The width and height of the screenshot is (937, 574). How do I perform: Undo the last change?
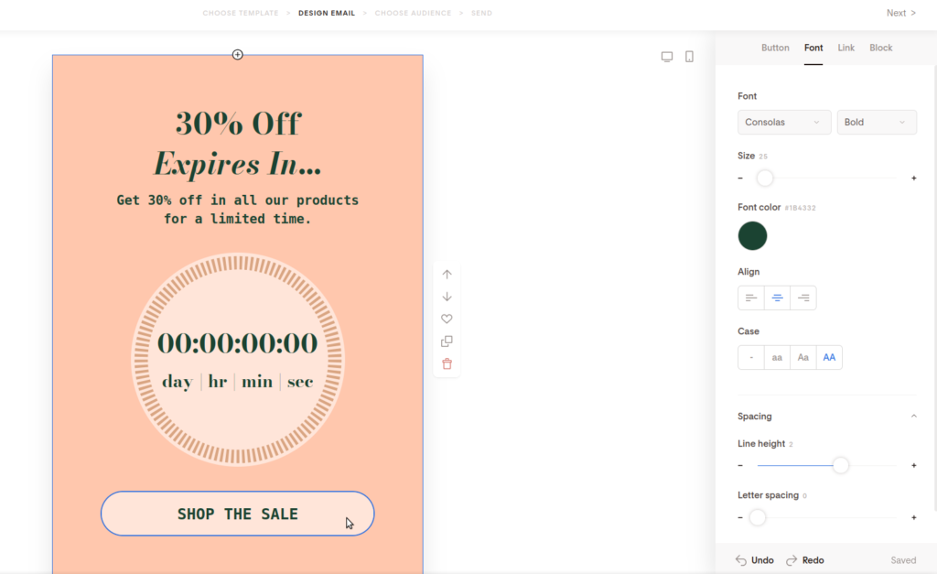coord(755,560)
